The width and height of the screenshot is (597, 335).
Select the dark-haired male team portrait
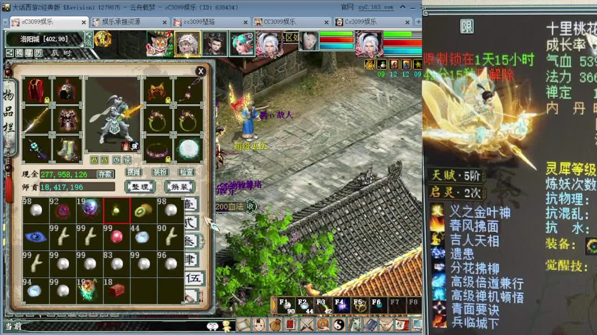pos(215,44)
